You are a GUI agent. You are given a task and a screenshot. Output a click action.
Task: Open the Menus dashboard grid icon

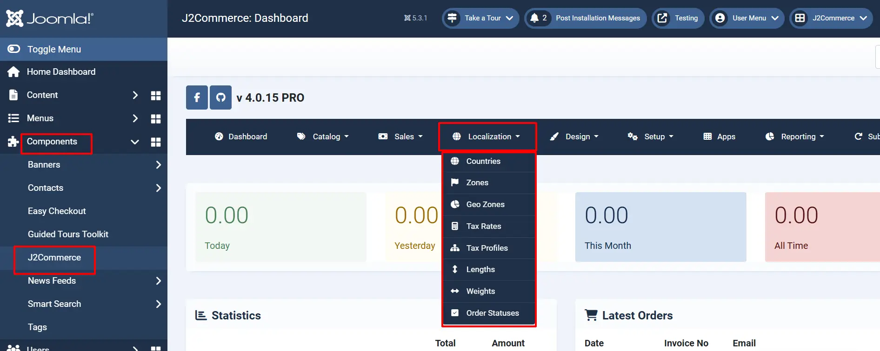[156, 119]
